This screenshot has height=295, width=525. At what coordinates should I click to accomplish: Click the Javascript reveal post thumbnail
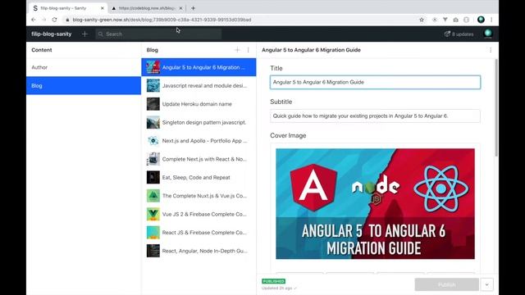(x=153, y=85)
